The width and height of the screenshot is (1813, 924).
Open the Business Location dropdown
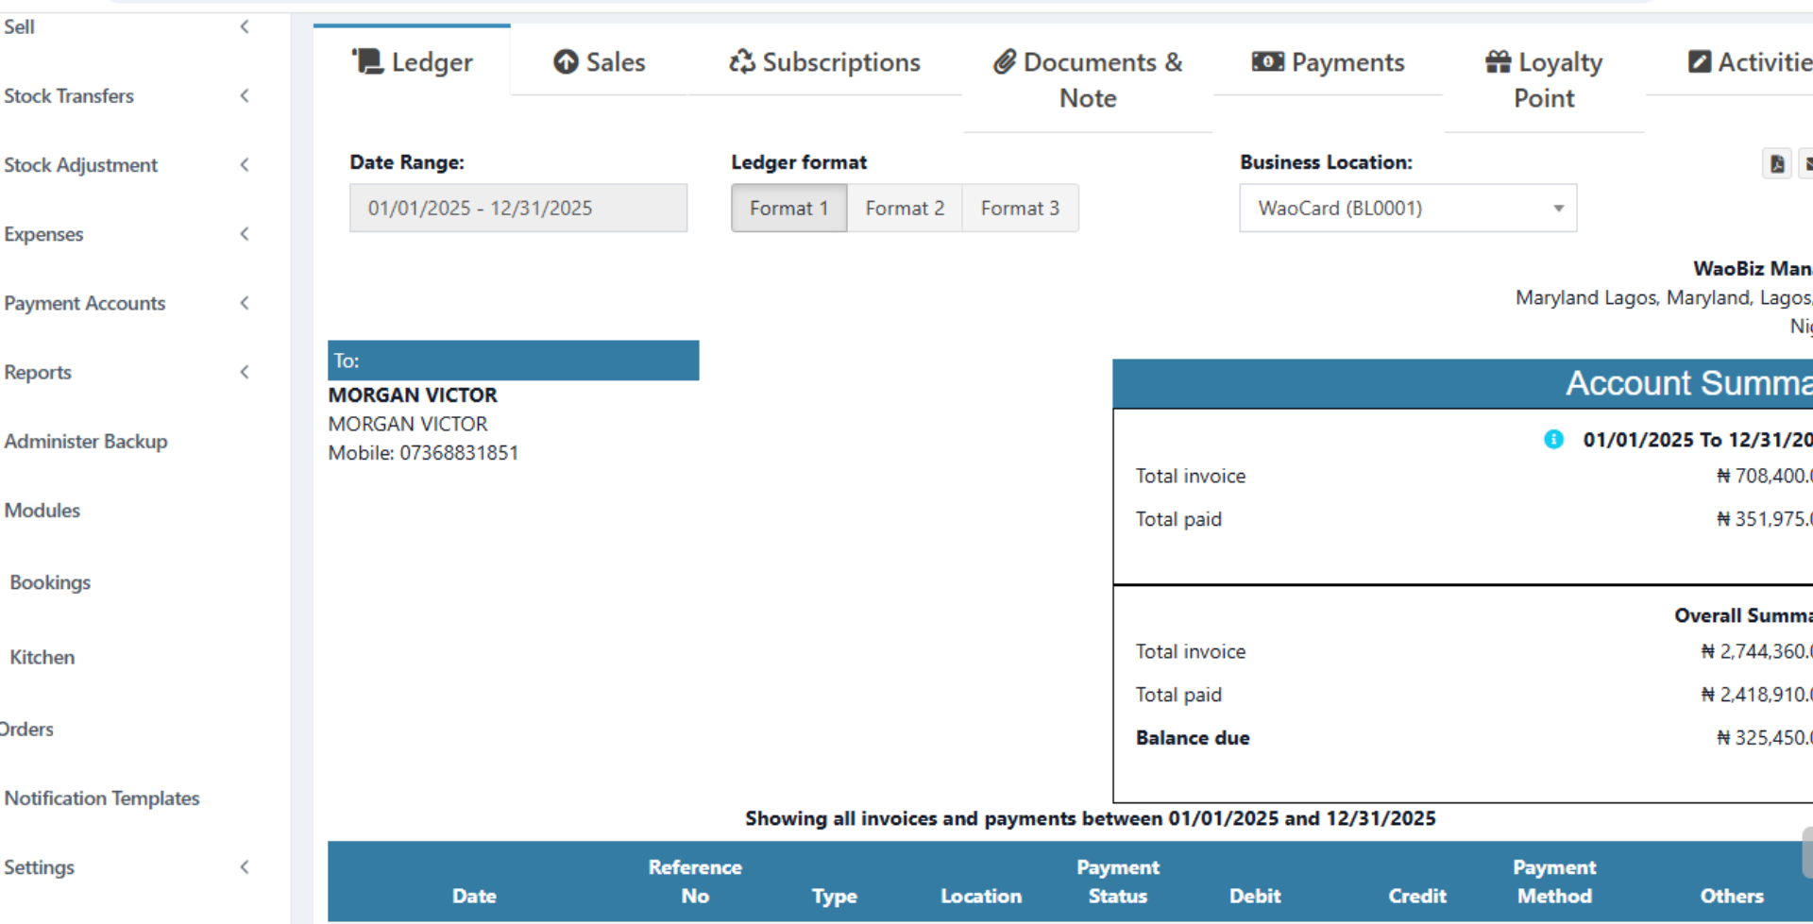pos(1407,208)
